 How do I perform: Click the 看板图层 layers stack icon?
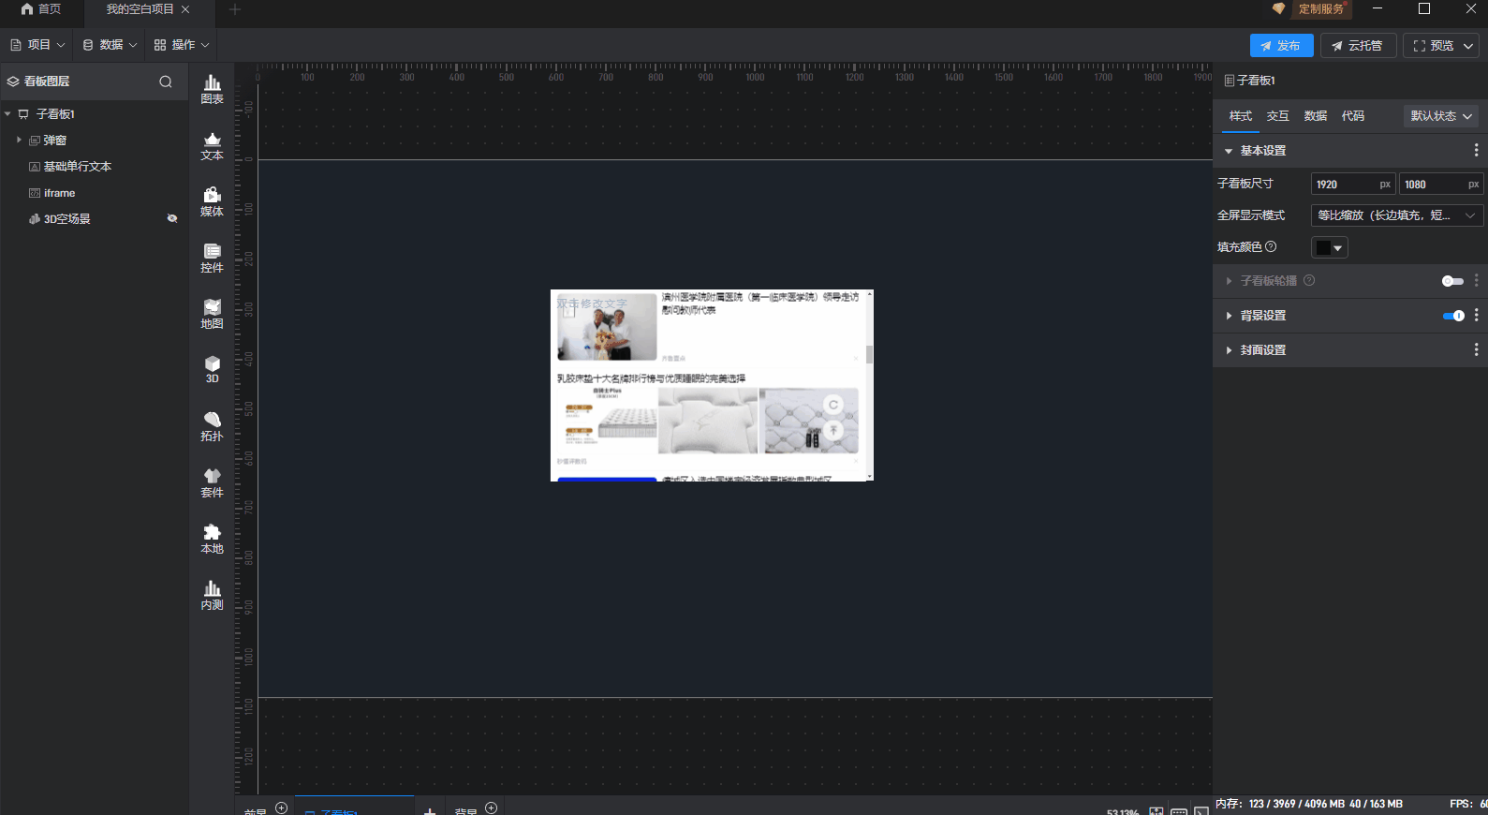tap(13, 81)
